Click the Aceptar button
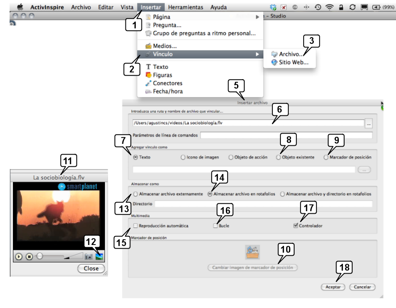This screenshot has width=396, height=308. point(333,287)
